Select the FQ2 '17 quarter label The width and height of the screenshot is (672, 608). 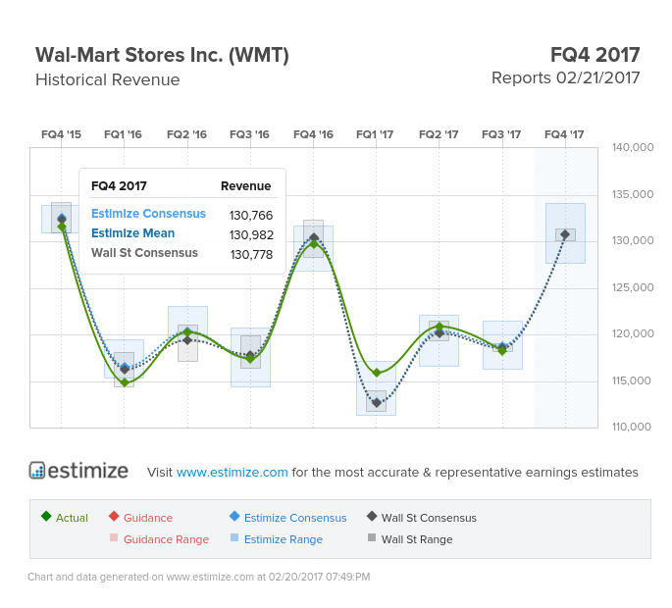click(x=439, y=134)
